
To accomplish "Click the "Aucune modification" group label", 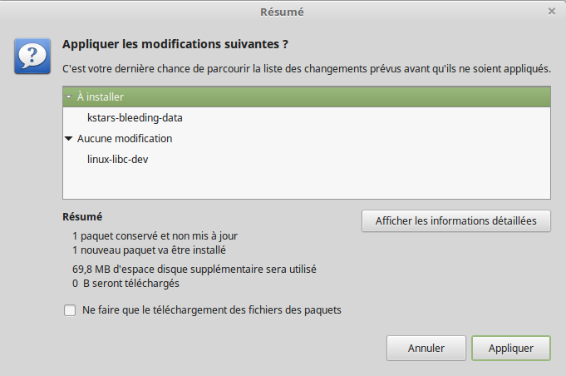I will coord(125,138).
